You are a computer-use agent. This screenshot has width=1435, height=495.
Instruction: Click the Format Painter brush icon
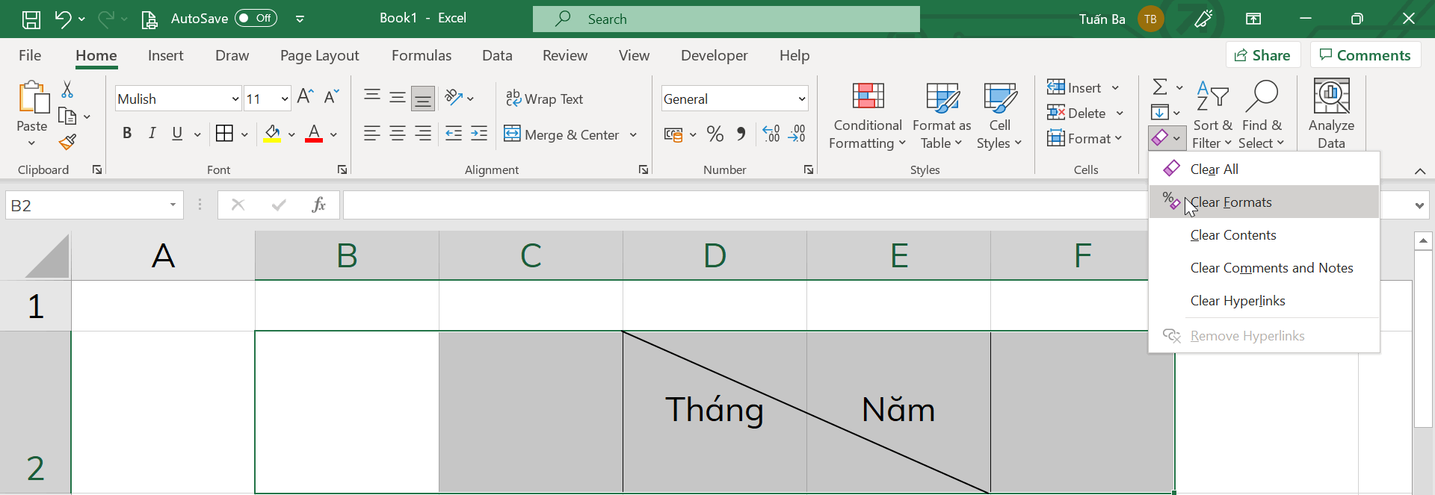[x=67, y=142]
